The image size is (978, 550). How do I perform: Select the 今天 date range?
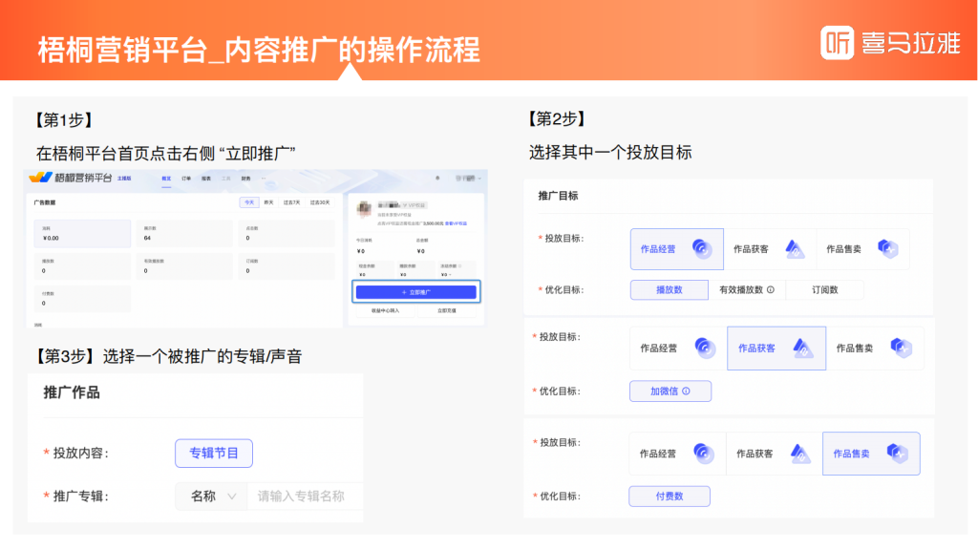click(x=249, y=202)
